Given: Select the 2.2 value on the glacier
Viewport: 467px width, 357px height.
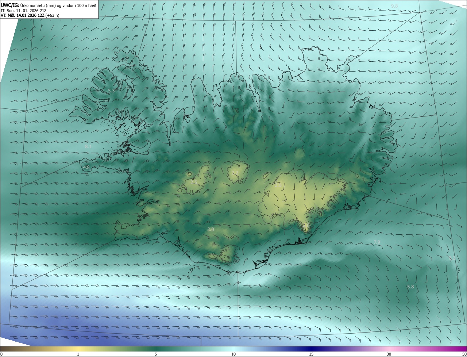Looking at the screenshot, I should 235,173.
